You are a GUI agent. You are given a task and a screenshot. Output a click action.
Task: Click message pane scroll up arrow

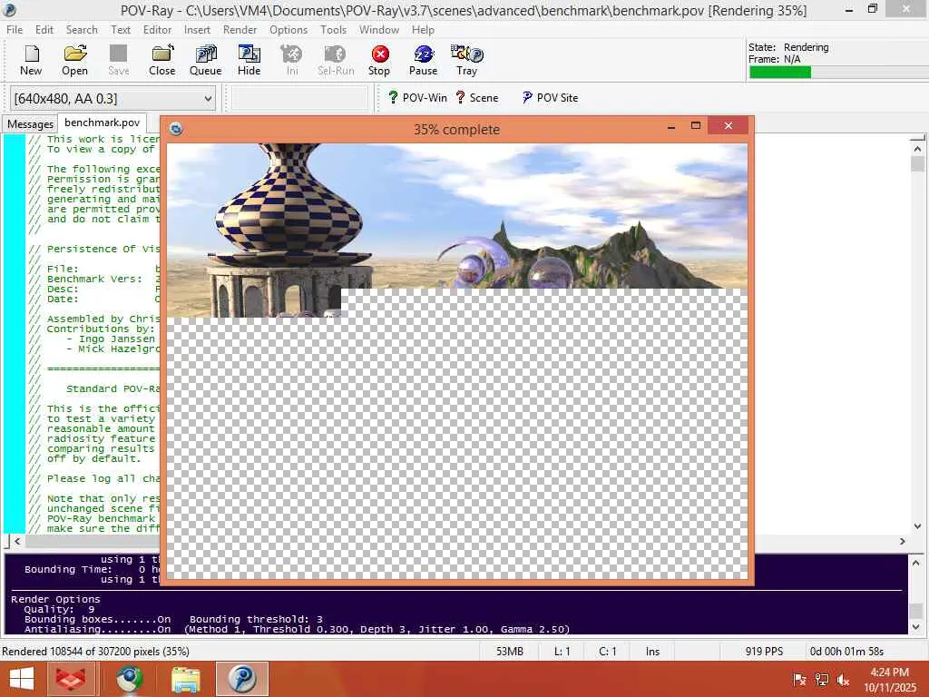click(916, 563)
